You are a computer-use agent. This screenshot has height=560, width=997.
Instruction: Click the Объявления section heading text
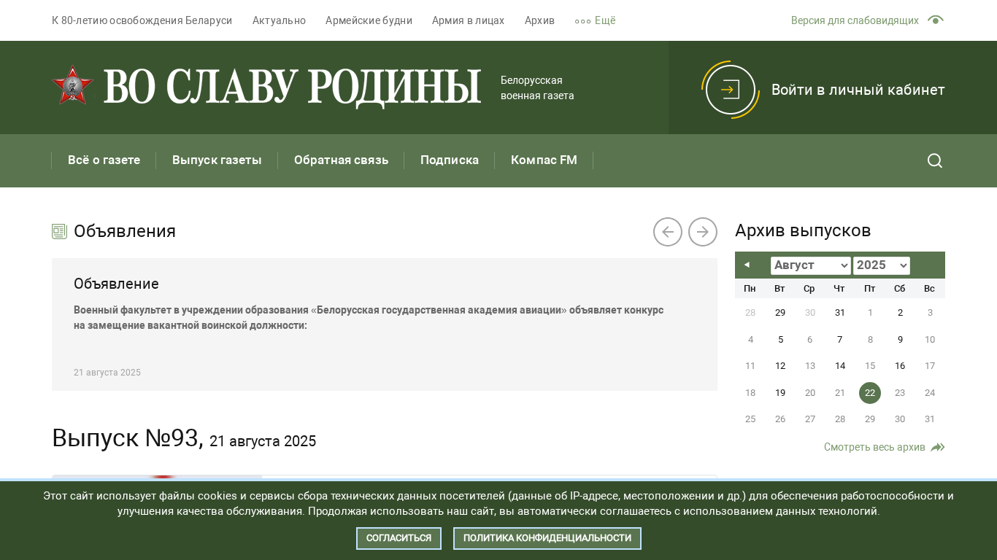[x=125, y=231]
